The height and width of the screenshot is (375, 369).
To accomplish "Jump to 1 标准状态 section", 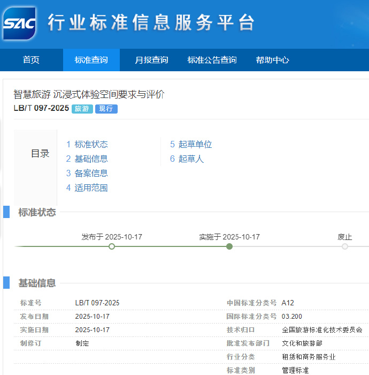I will [87, 144].
